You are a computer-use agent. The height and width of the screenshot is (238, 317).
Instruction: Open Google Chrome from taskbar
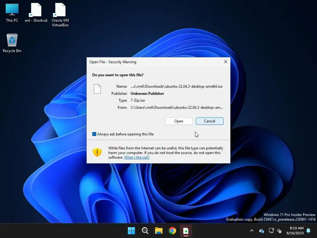[172, 231]
